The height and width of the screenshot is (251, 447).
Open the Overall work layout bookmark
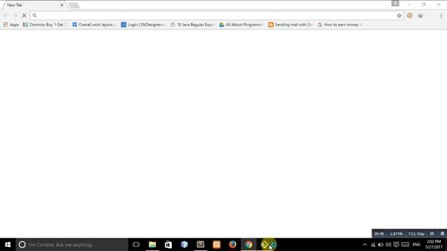(94, 25)
